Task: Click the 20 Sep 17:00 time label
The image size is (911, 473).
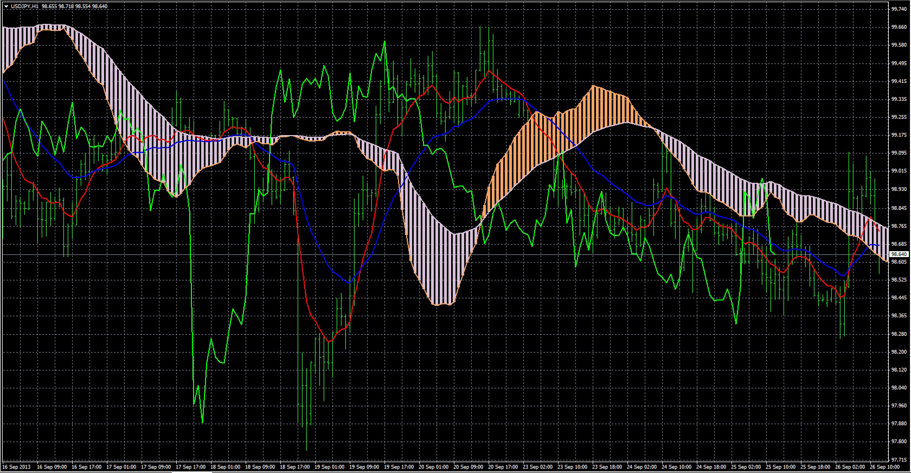Action: [503, 466]
